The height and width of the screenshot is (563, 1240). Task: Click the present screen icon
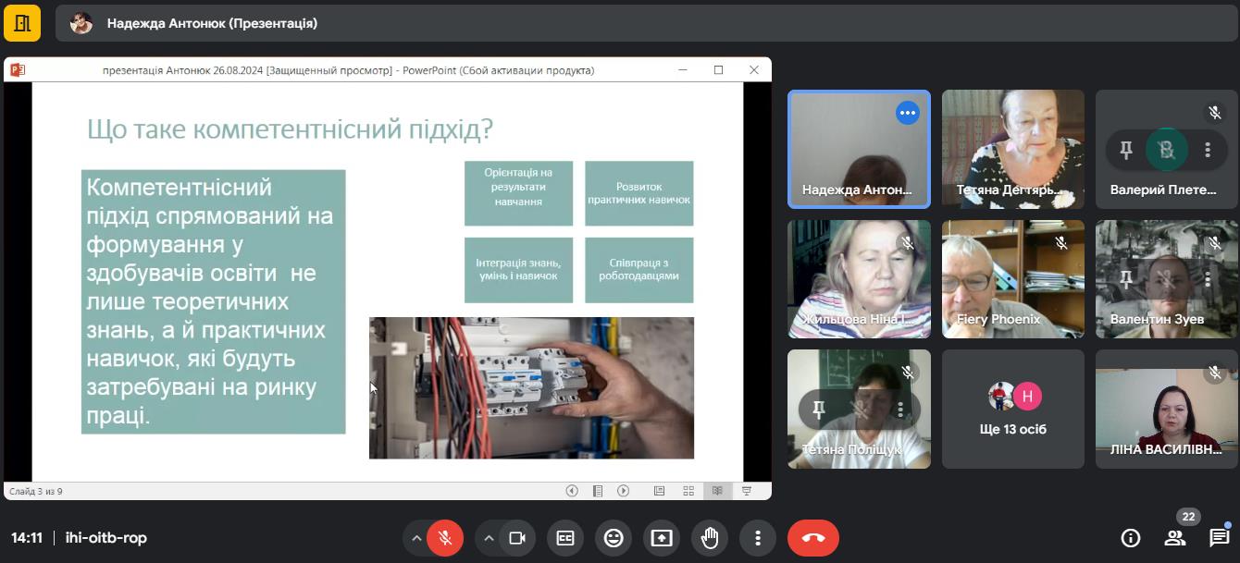[662, 538]
